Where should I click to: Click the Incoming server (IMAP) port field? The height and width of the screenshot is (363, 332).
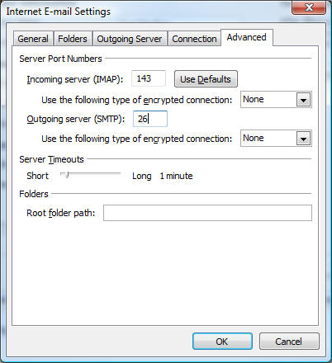click(149, 78)
